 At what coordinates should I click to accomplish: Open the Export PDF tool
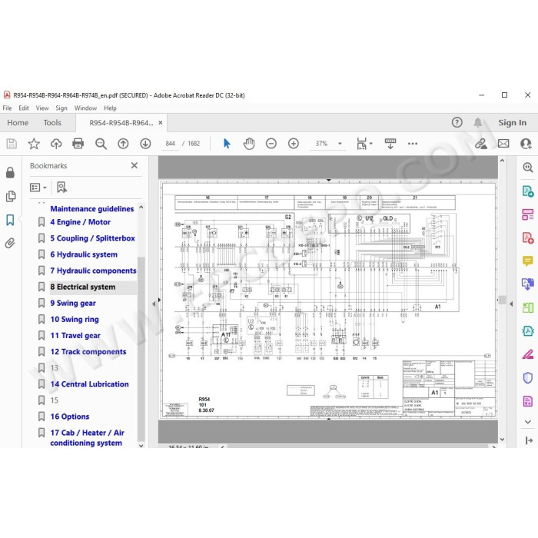[x=528, y=191]
